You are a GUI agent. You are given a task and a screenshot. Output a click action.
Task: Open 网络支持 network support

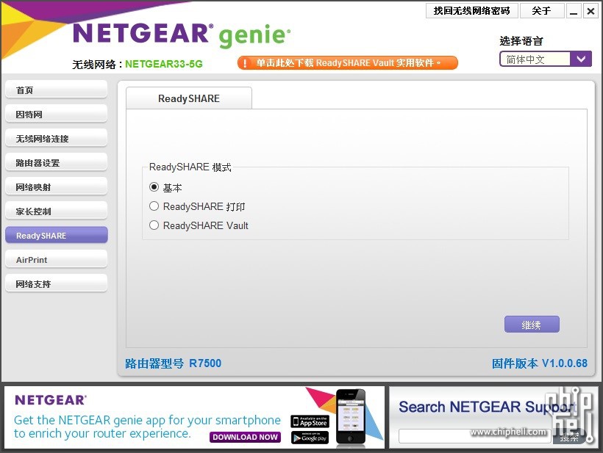56,283
